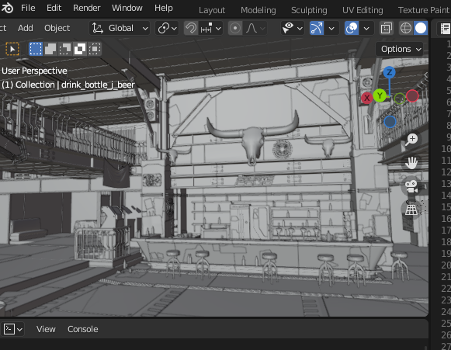Click the blue Z axis gizmo
451x350 pixels.
pos(389,72)
